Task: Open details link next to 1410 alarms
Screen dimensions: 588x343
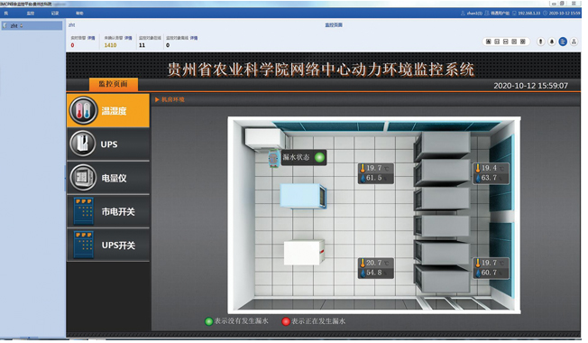Action: (x=128, y=38)
